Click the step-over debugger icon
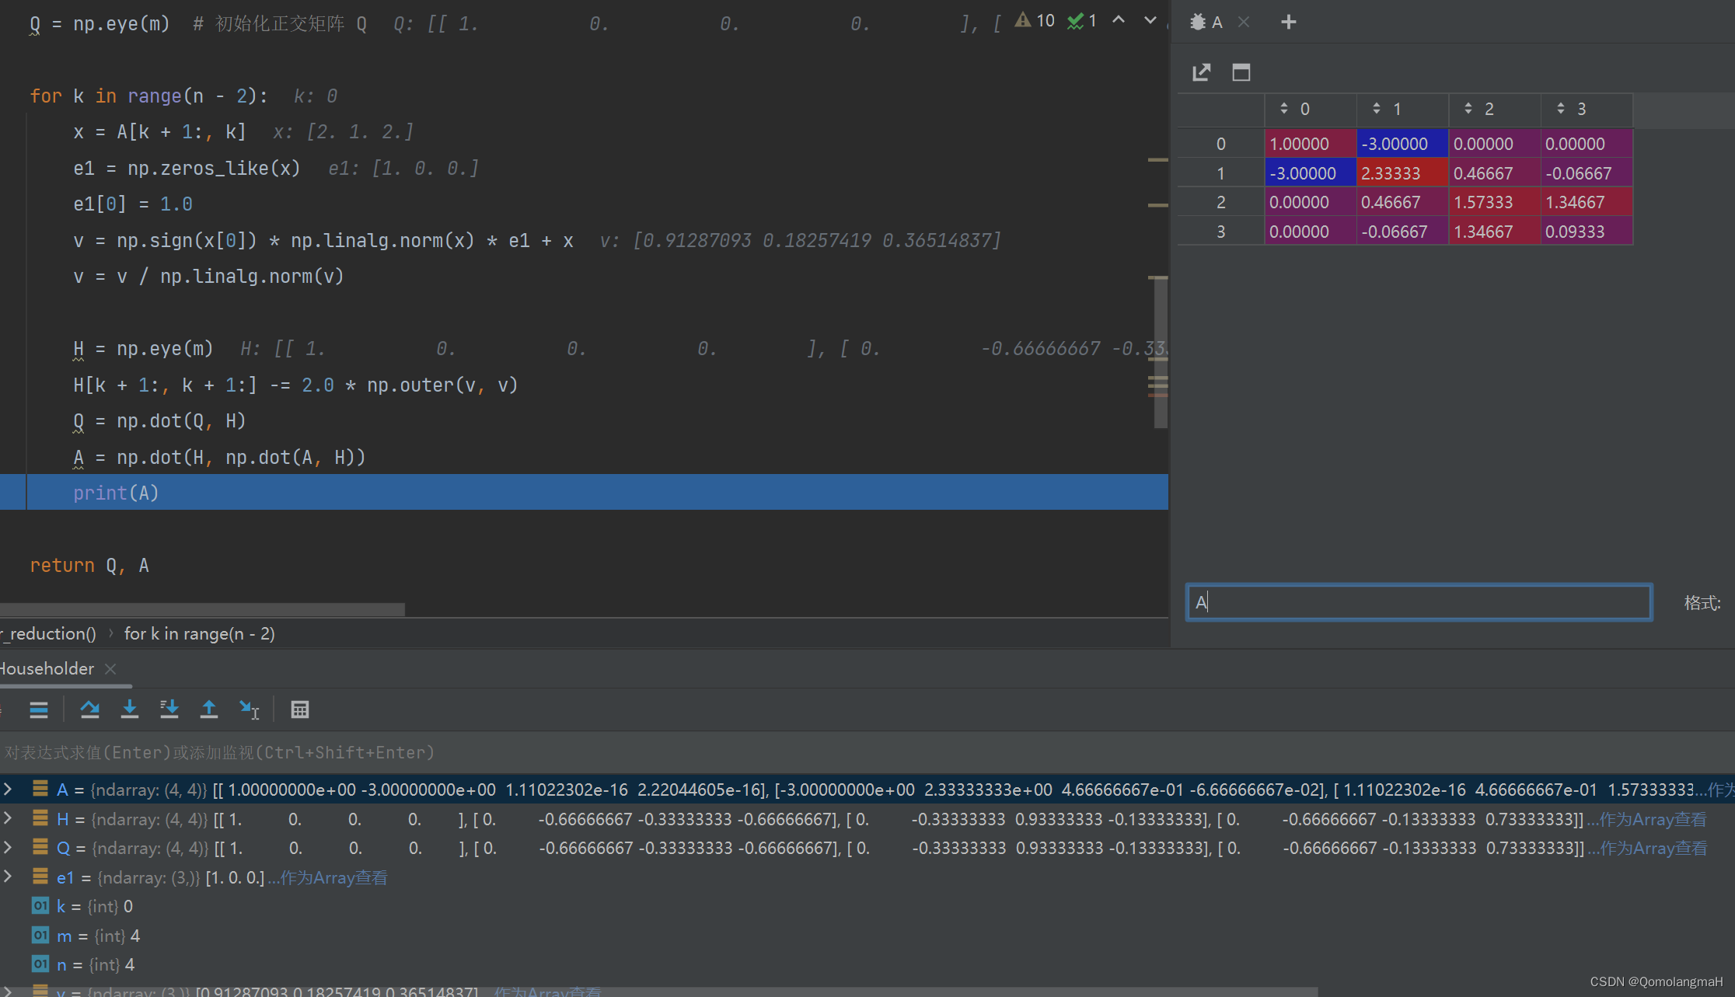This screenshot has height=997, width=1735. coord(89,710)
